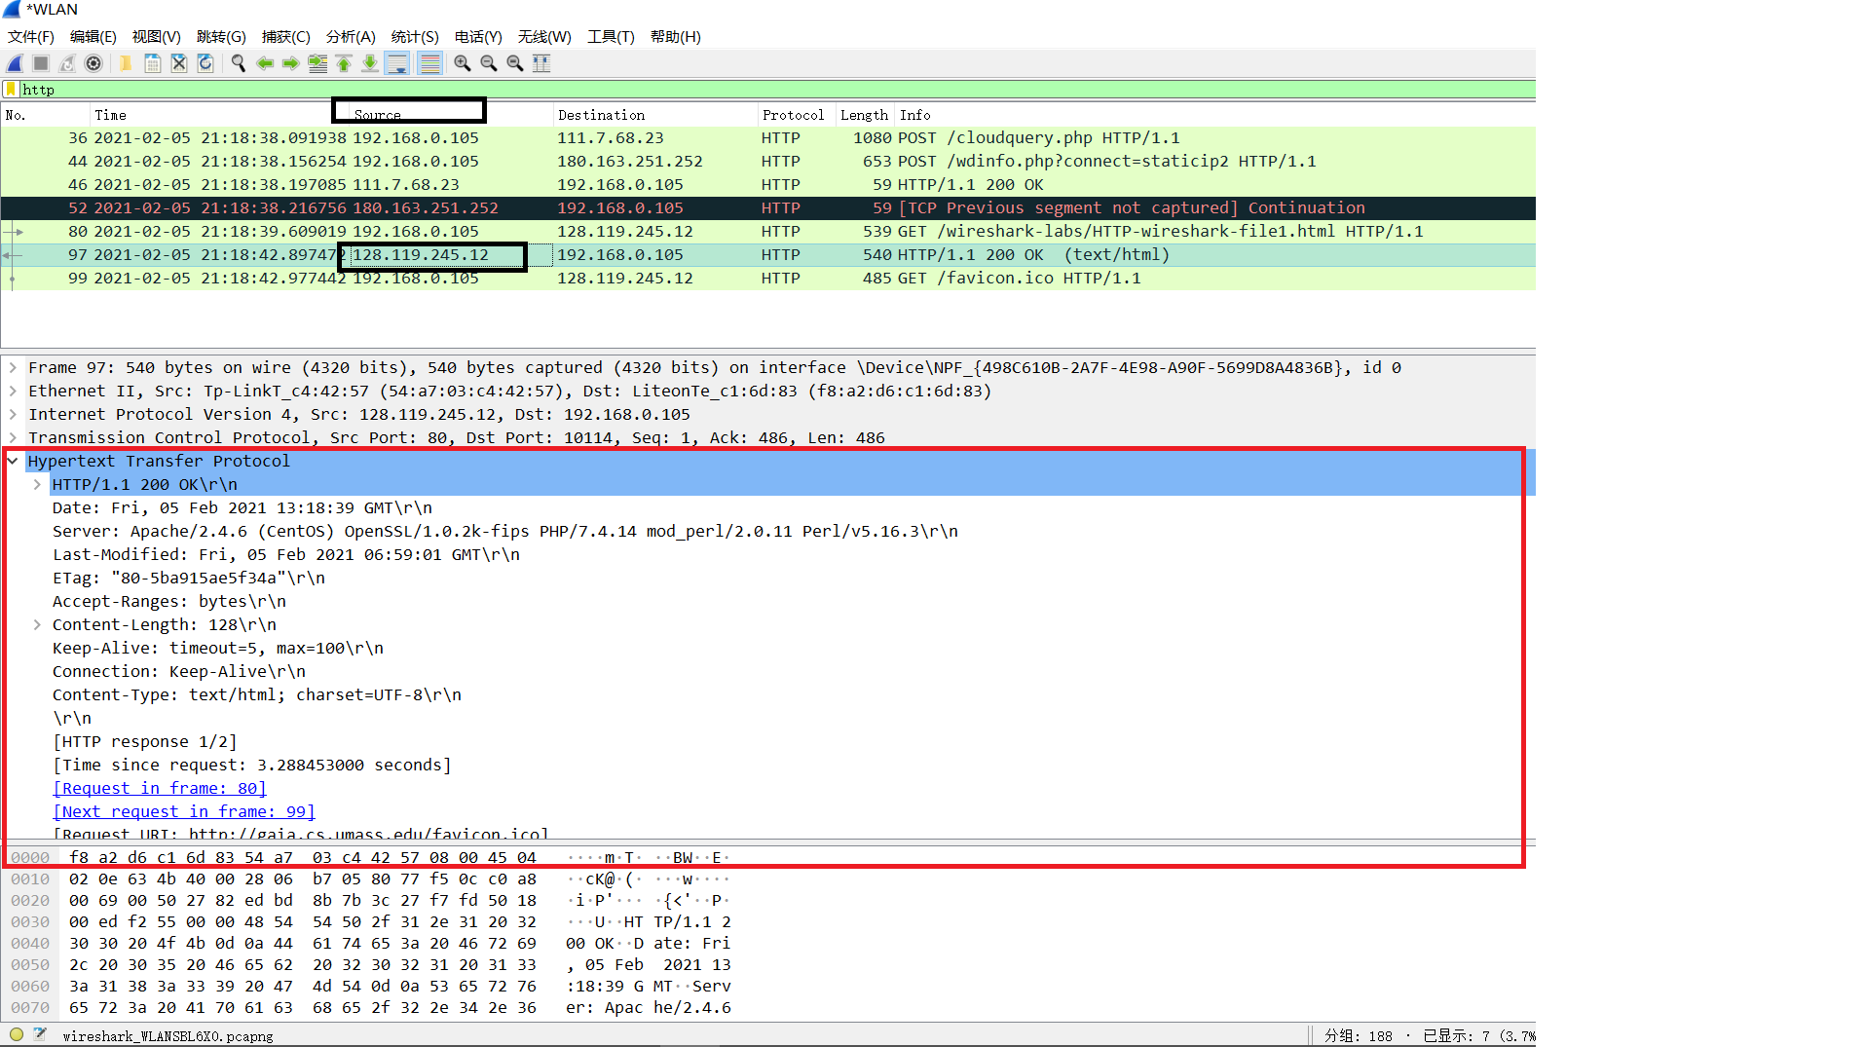
Task: Restart the current capture
Action: (67, 63)
